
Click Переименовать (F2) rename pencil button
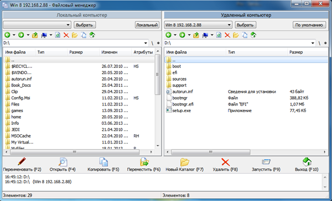(22, 165)
